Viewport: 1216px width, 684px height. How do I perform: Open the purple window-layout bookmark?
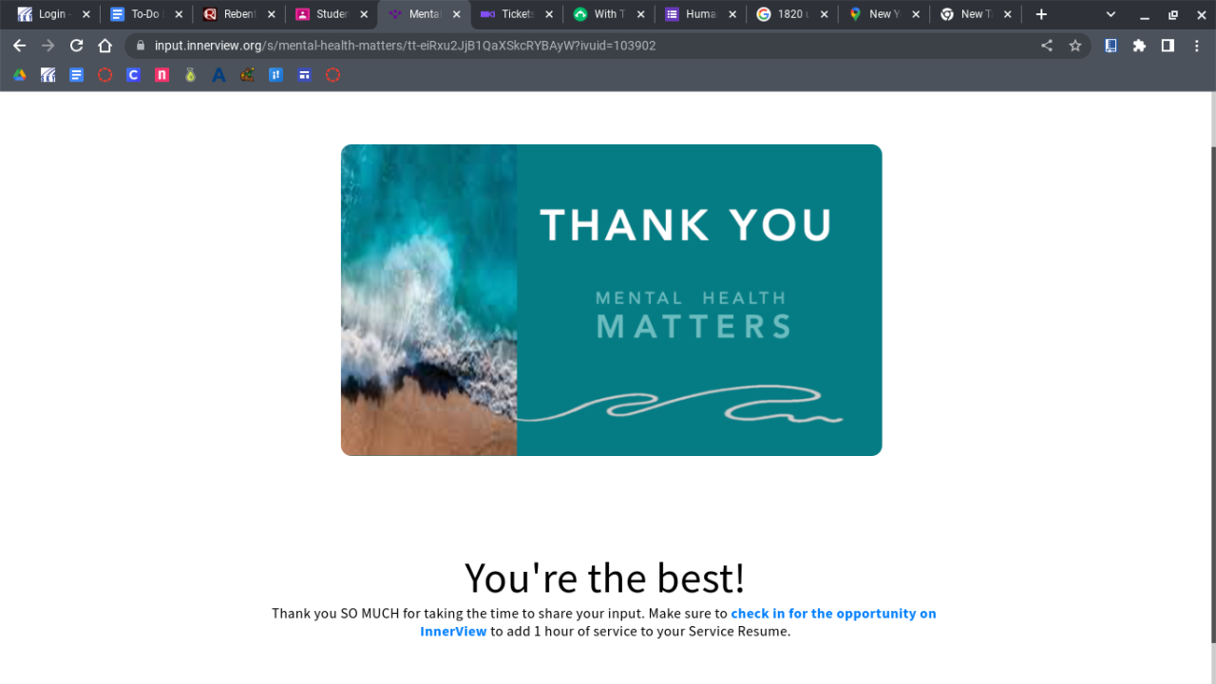[x=304, y=75]
